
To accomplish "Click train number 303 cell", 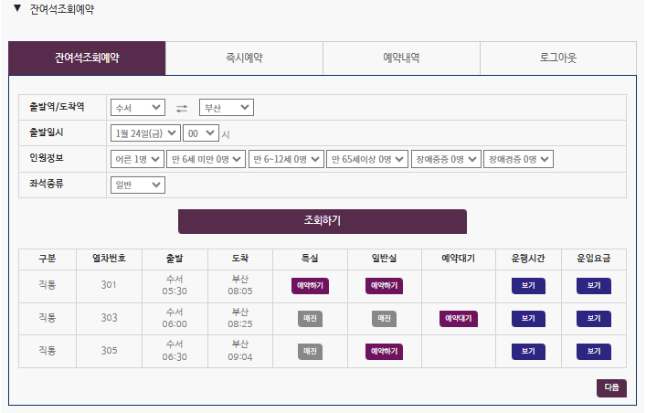I will point(109,318).
